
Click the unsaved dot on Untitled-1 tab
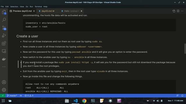click(81, 11)
